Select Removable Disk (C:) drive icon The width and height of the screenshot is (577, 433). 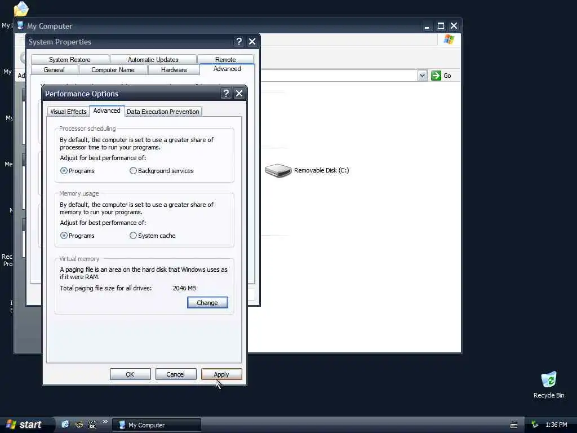pyautogui.click(x=278, y=170)
